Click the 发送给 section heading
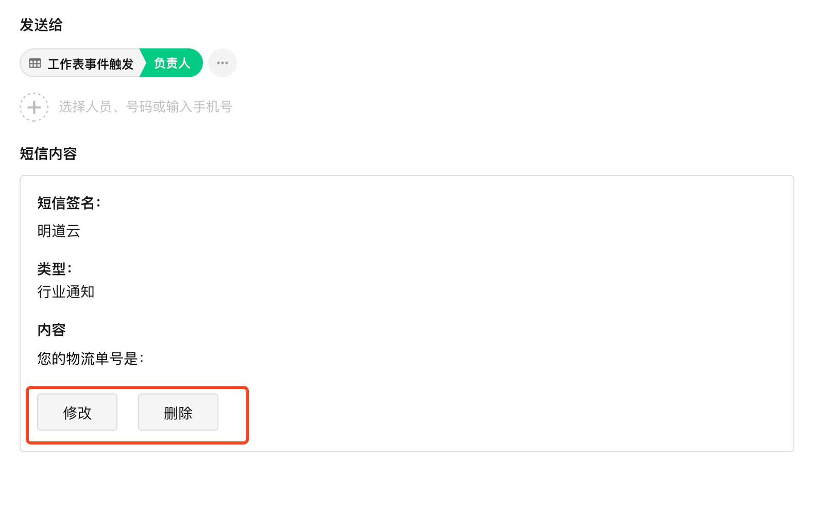816x513 pixels. coord(41,25)
